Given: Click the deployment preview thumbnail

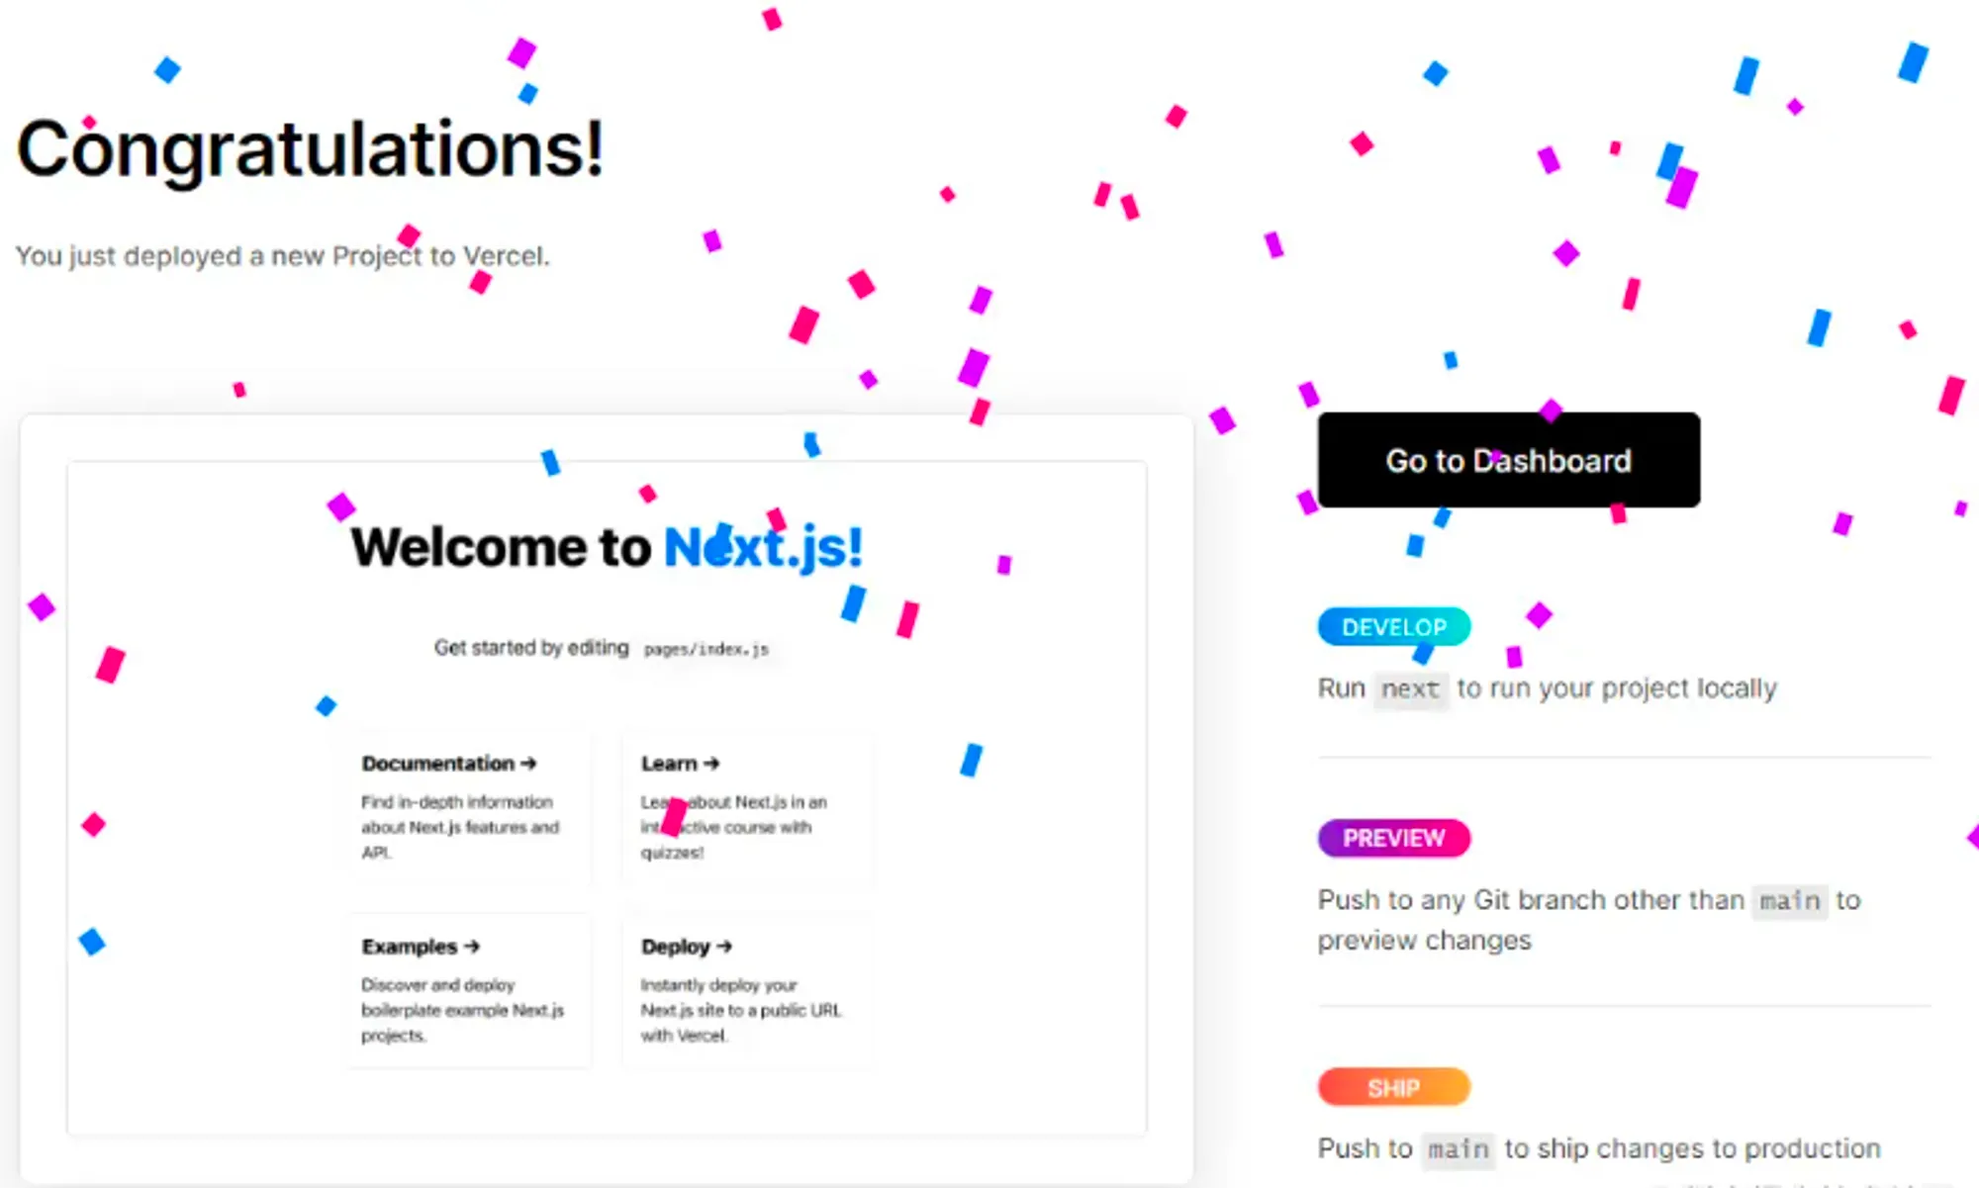Looking at the screenshot, I should [x=607, y=797].
